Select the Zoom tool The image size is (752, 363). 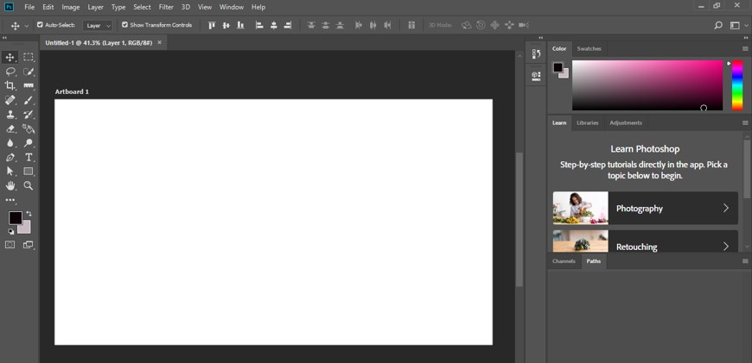[x=29, y=185]
